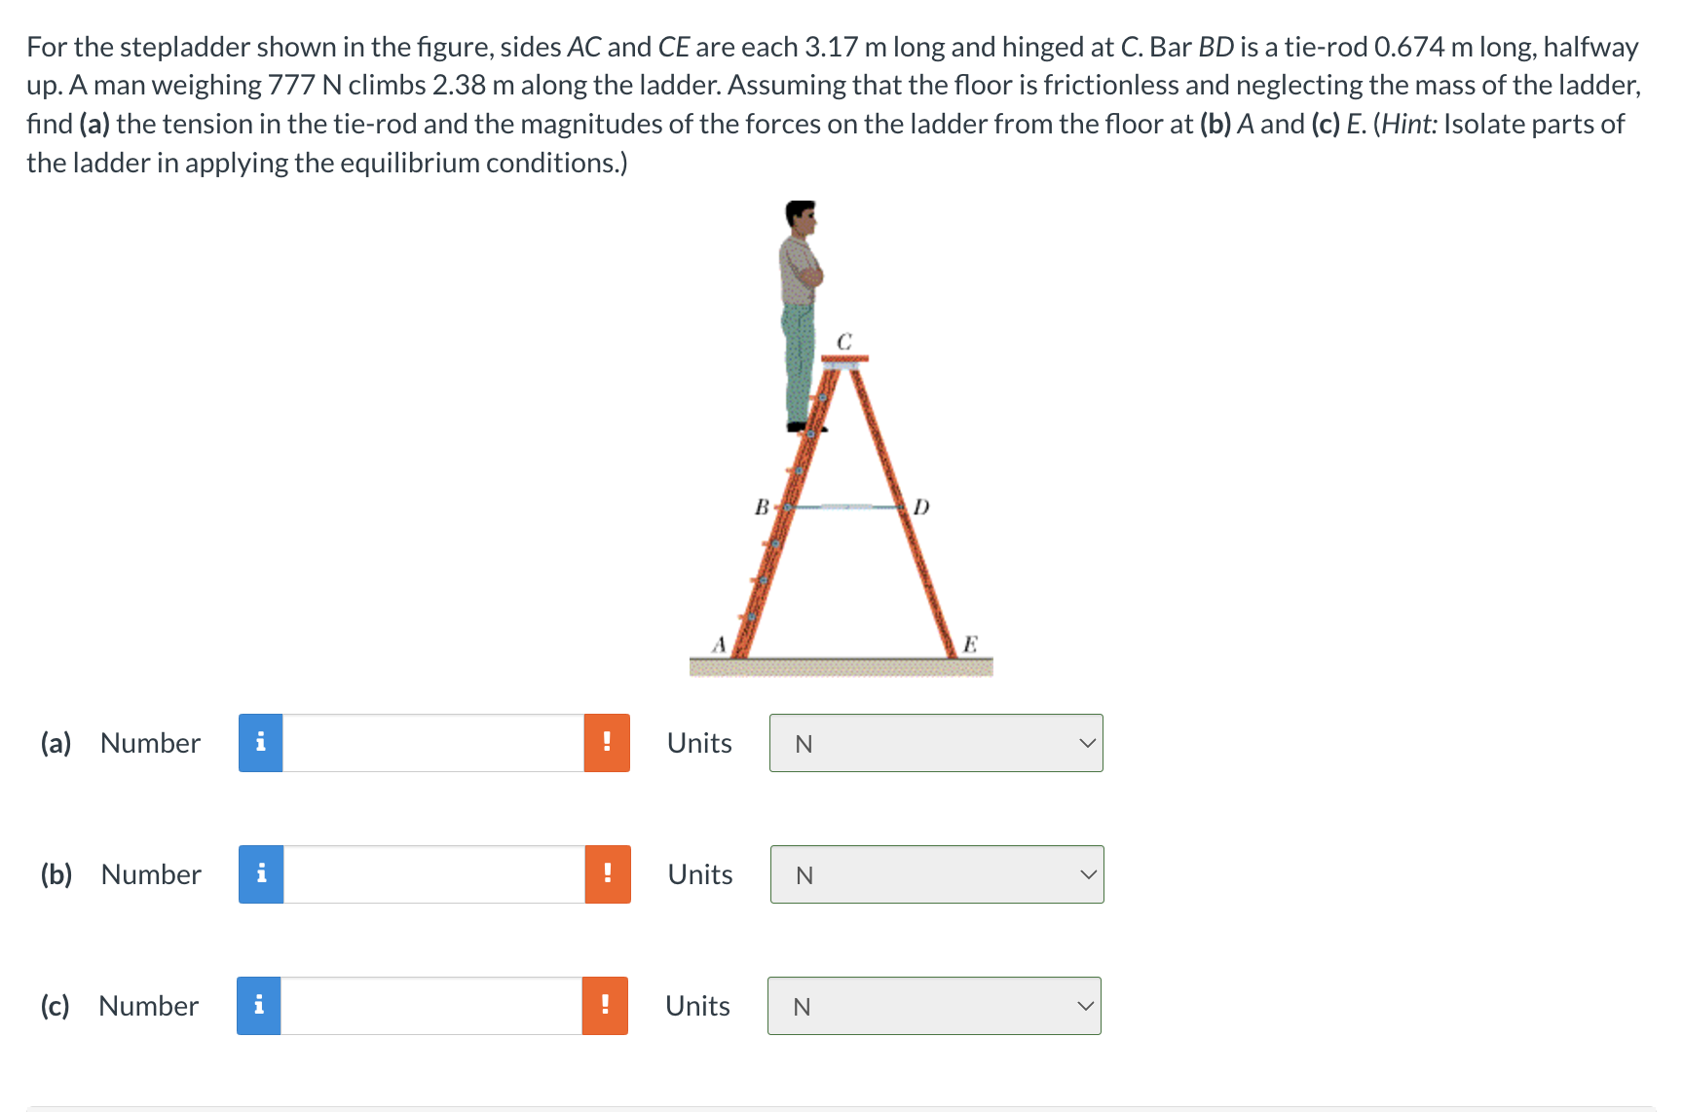Expand the chevron on part (c) units selector

click(1087, 1006)
